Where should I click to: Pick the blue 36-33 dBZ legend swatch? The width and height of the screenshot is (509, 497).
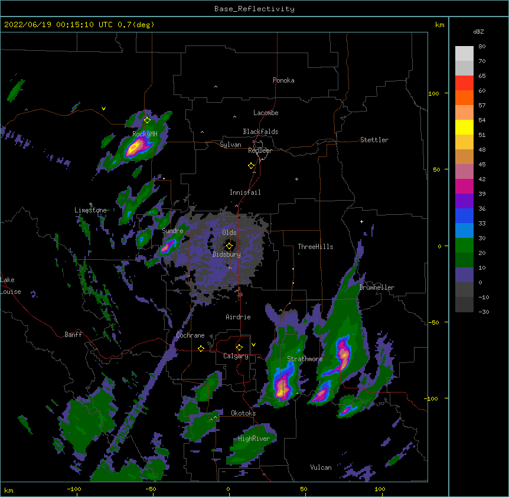(x=464, y=215)
